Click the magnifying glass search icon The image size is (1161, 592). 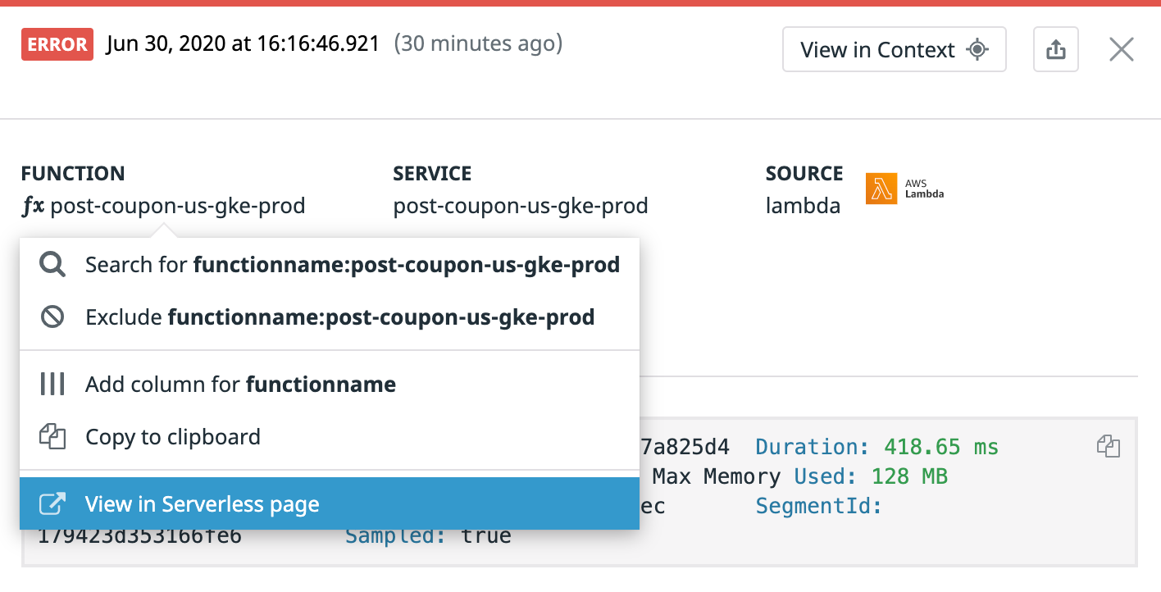coord(52,265)
